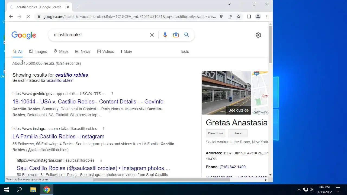Screen dimensions: 347x195
Task: Open LA Familia Castillo Robles Instagram result
Action: tap(58, 136)
